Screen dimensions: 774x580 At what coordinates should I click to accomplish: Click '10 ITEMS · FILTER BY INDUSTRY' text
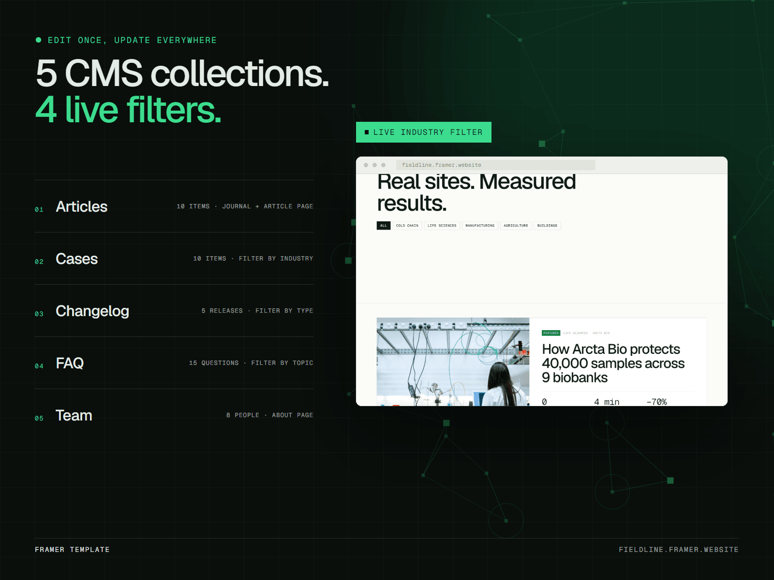click(x=253, y=259)
